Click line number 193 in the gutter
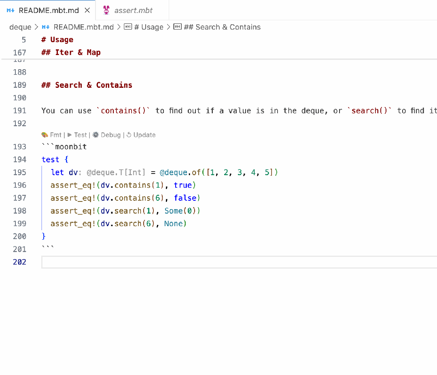The height and width of the screenshot is (375, 437). (x=19, y=147)
